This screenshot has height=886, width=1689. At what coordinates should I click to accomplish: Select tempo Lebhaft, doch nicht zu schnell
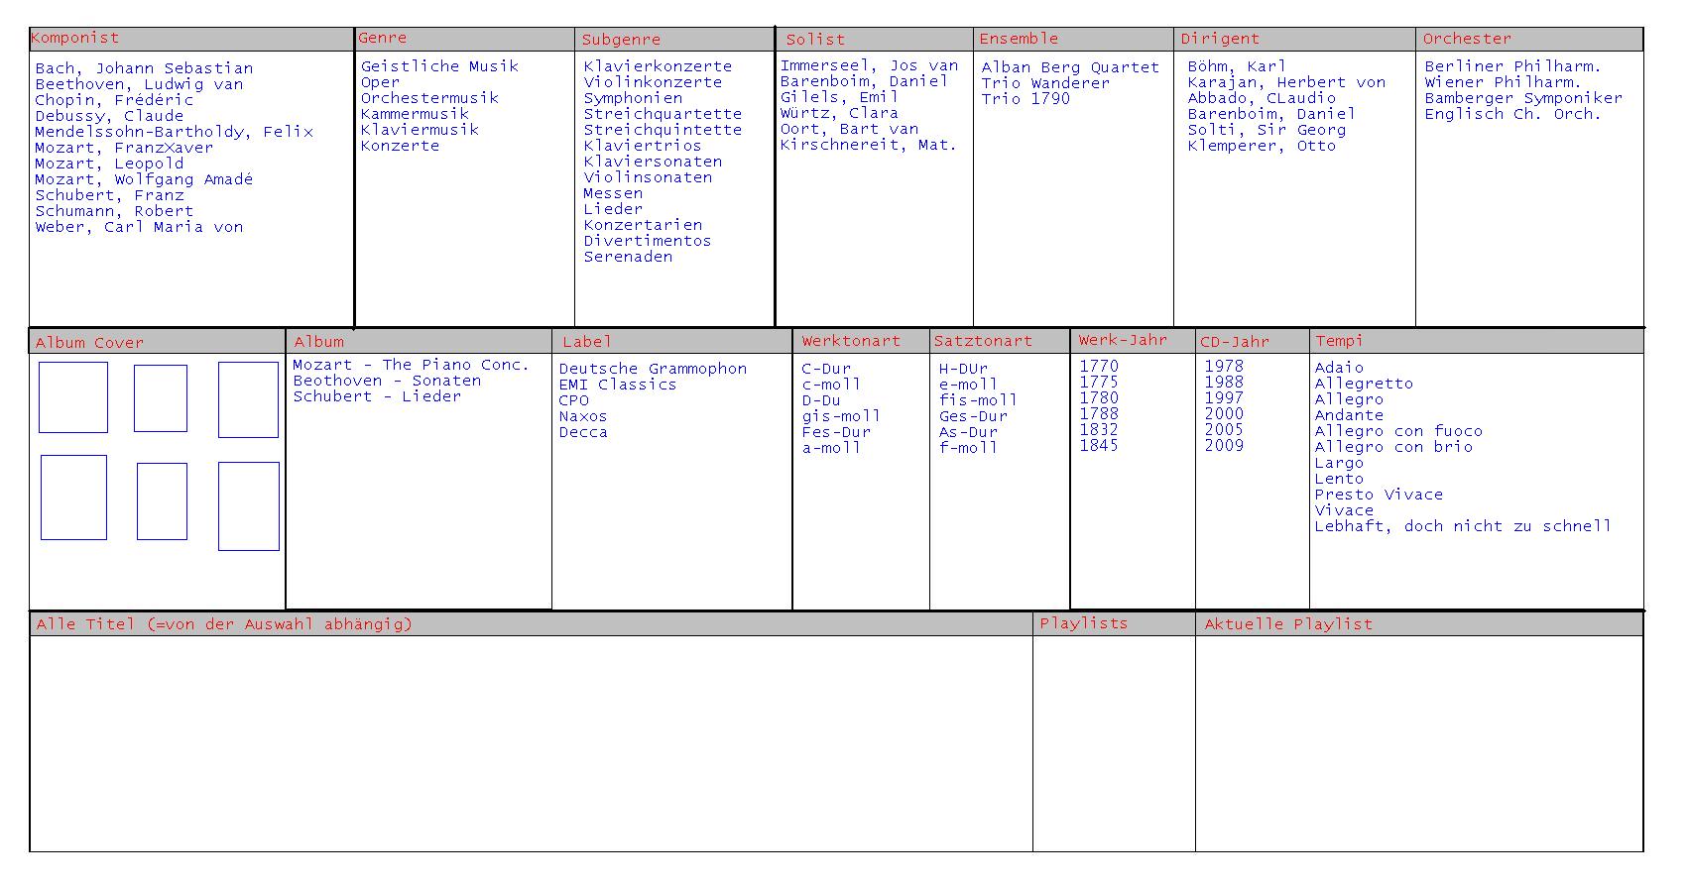click(x=1463, y=526)
